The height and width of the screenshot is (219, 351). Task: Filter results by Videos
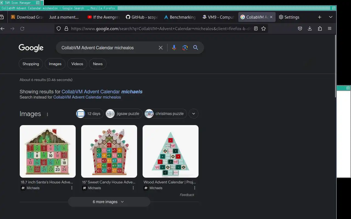pos(77,64)
